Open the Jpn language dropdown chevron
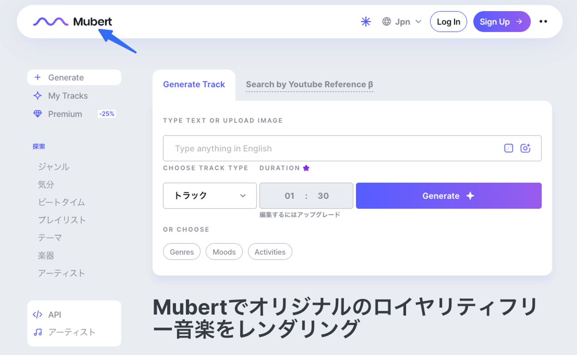Screen dimensions: 577x355 (418, 22)
